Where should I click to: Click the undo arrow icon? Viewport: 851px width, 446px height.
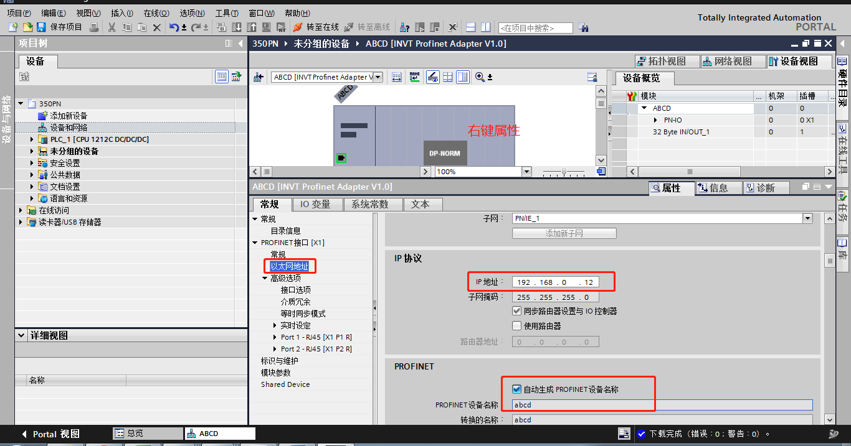[174, 27]
